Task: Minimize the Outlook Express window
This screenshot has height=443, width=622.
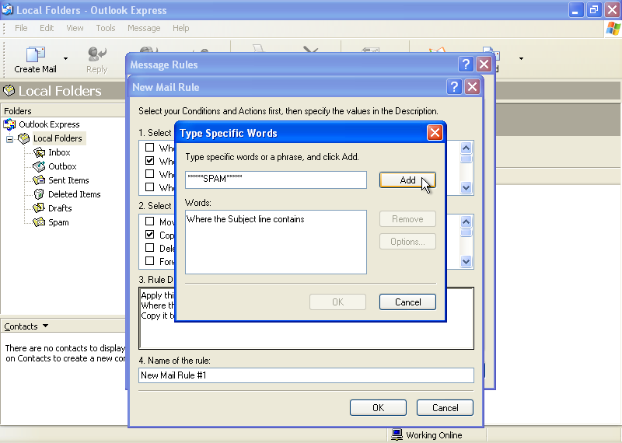Action: click(575, 10)
